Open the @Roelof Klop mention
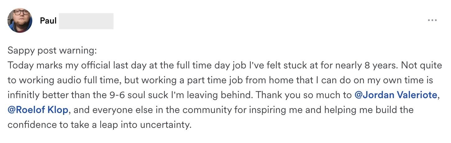This screenshot has width=451, height=143. point(38,110)
